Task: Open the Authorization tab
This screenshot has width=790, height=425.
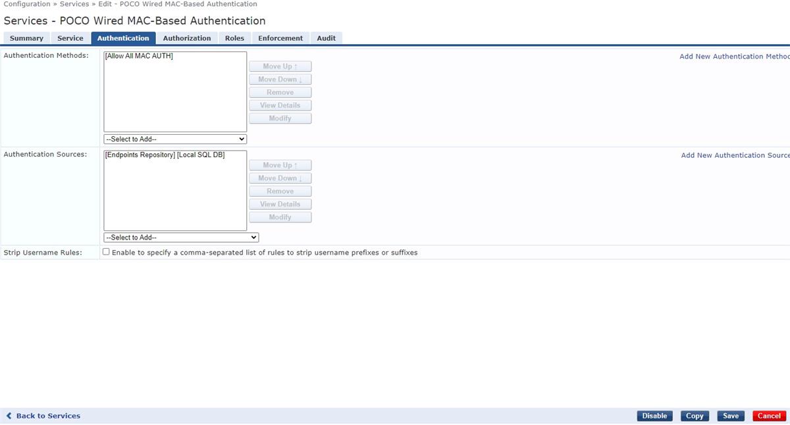Action: coord(187,38)
